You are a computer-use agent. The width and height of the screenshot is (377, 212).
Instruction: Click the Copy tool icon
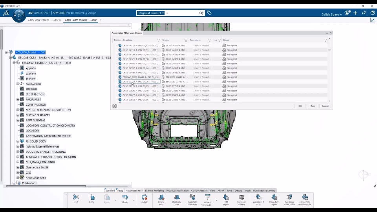point(92,197)
